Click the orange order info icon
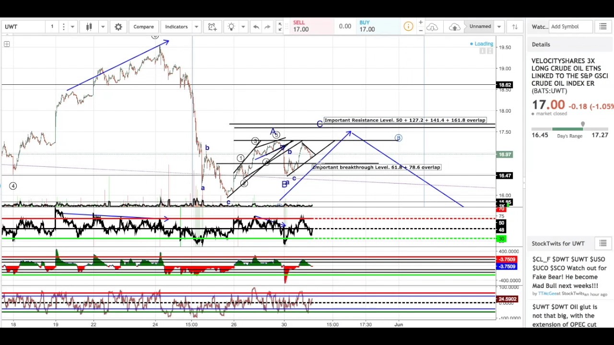614x345 pixels. click(408, 27)
